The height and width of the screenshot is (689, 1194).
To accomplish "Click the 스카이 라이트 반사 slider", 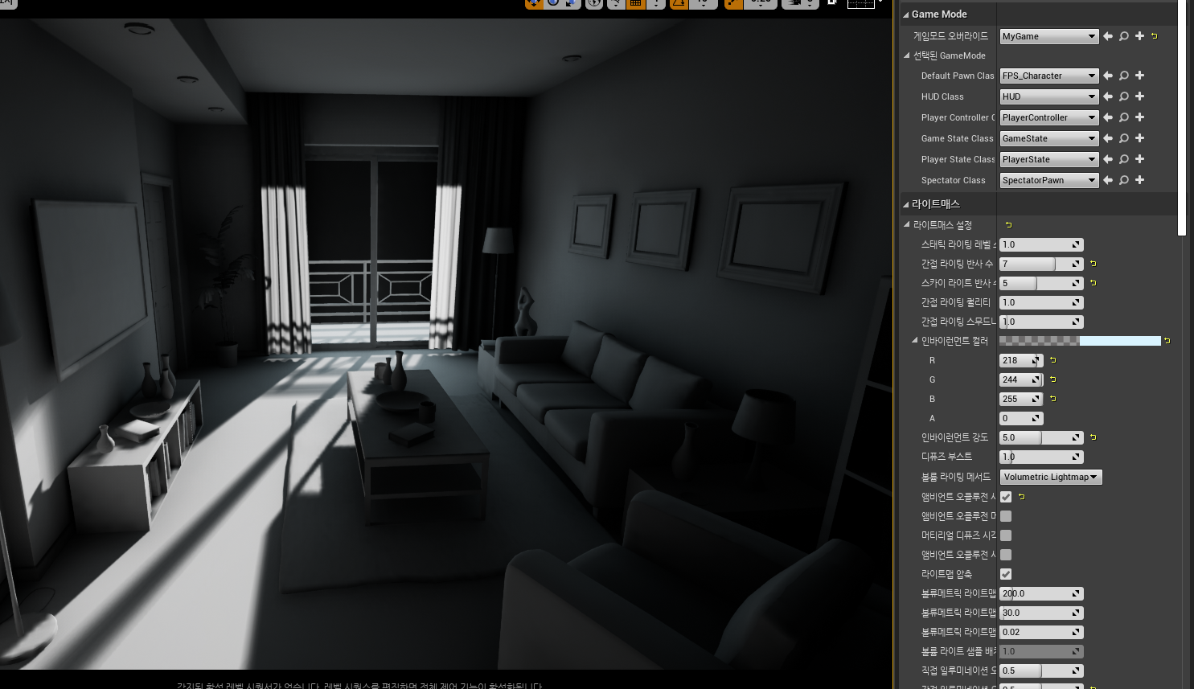I will pos(1041,283).
